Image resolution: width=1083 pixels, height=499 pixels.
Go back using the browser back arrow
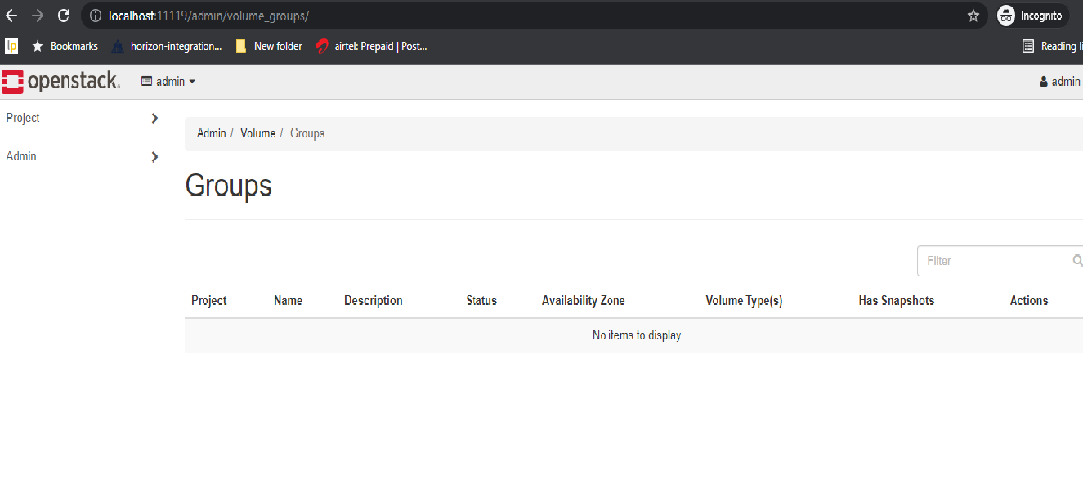pyautogui.click(x=11, y=16)
